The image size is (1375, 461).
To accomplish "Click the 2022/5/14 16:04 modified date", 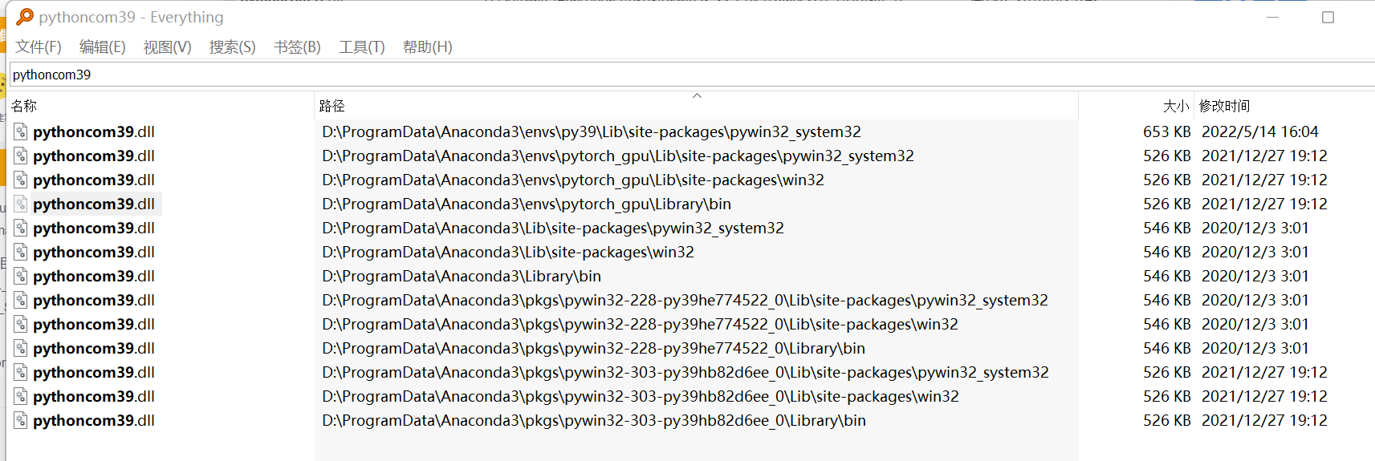I will [1260, 131].
